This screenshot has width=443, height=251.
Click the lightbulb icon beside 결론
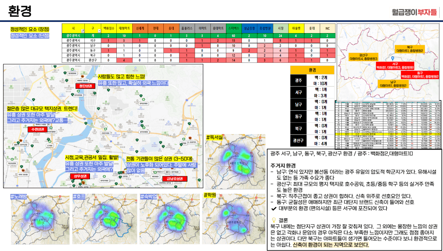[274, 220]
